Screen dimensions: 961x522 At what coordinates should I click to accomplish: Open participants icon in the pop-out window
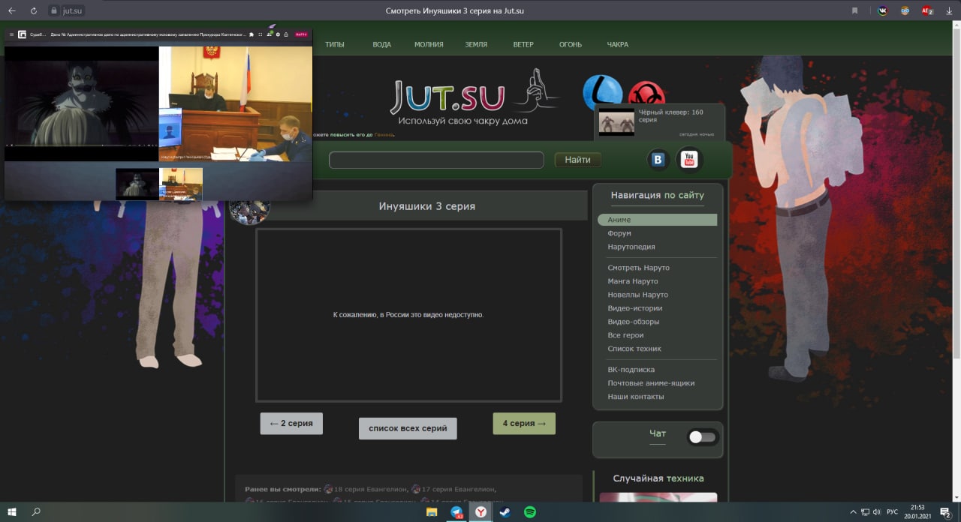[x=269, y=34]
